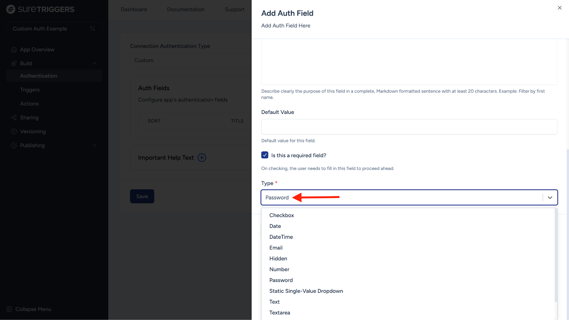This screenshot has height=320, width=569.
Task: Click the Build section icon
Action: [x=14, y=64]
